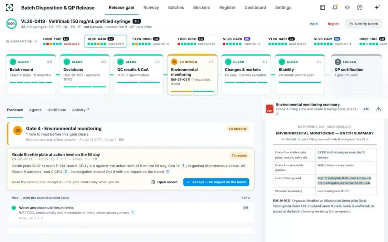Open the Batch record gate card

(x=31, y=75)
